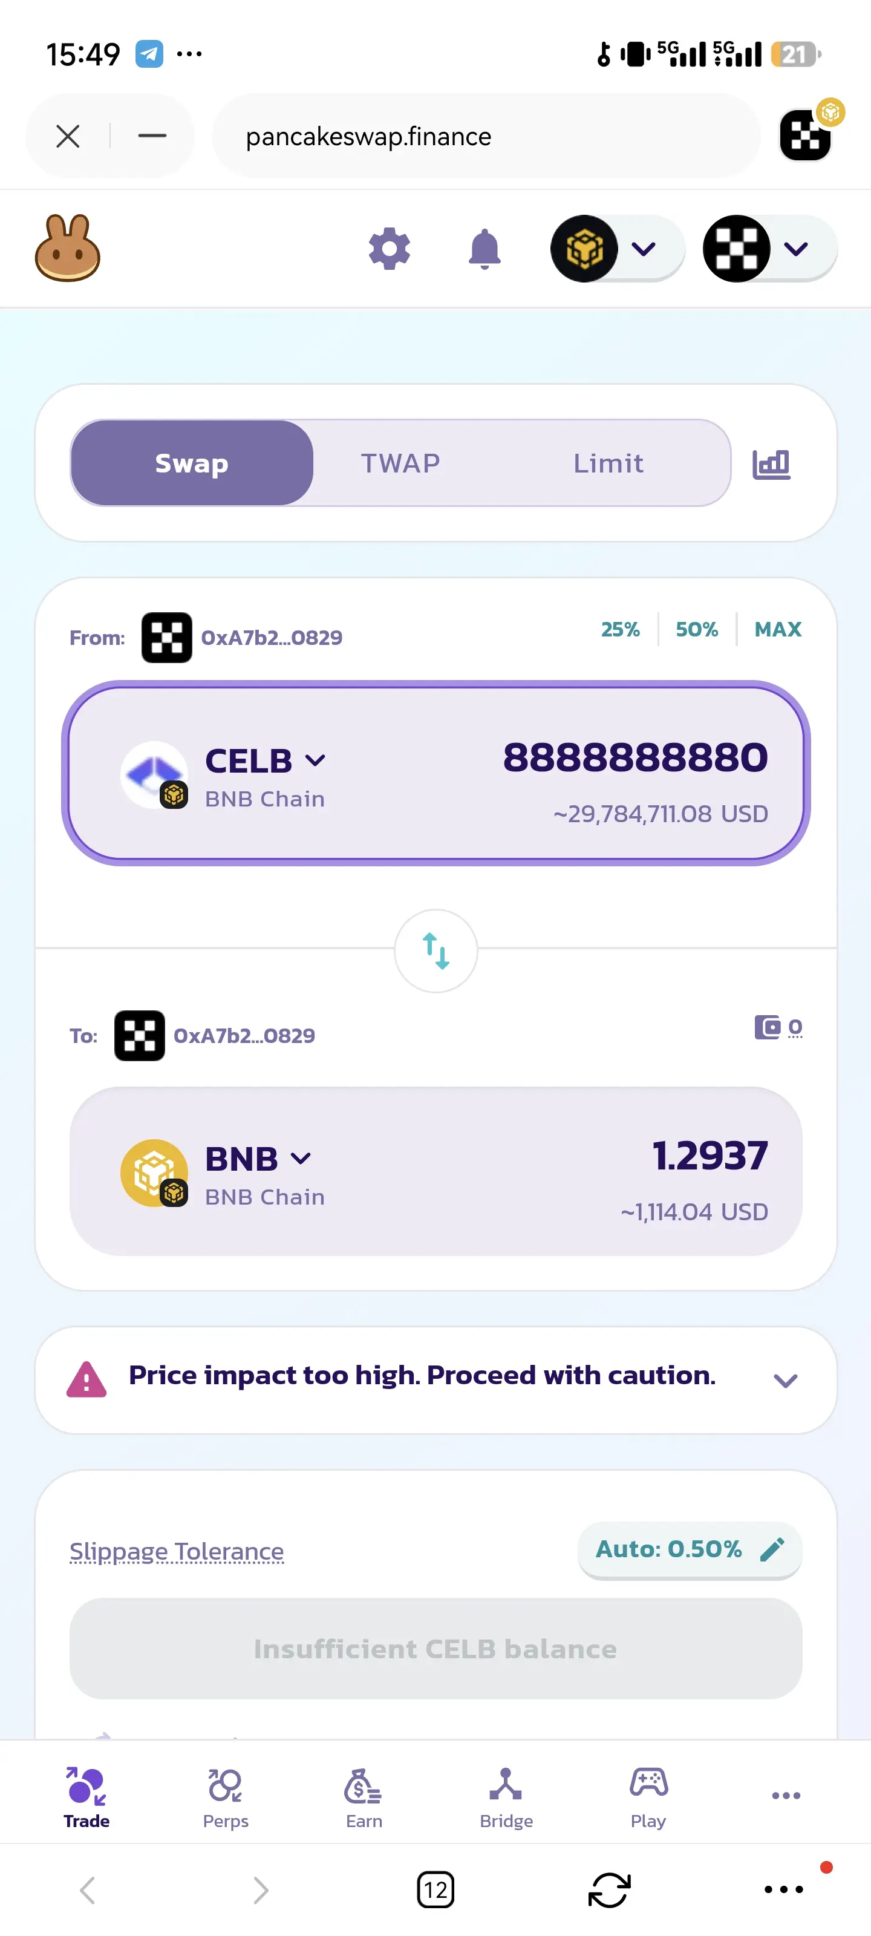Edit the Auto 0.50% slippage setting

(x=689, y=1549)
